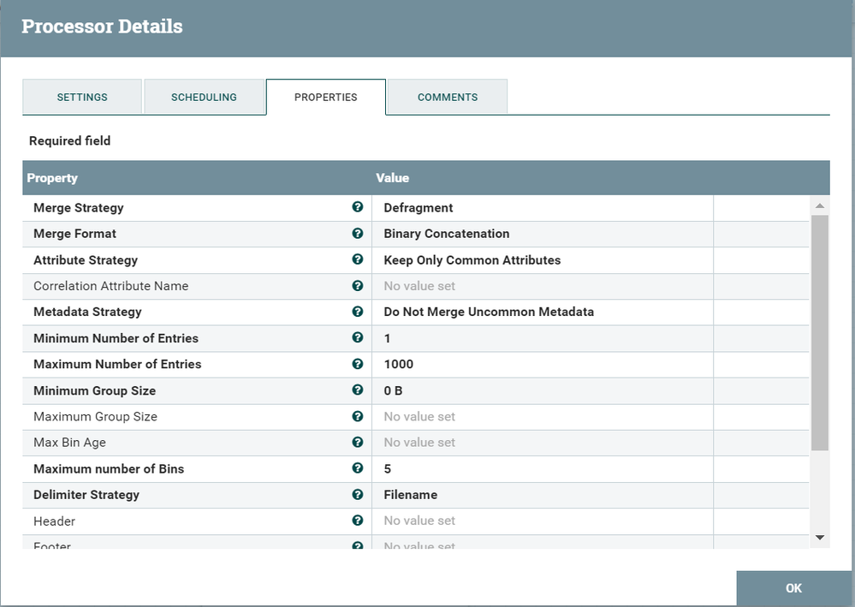
Task: Go to the Comments tab
Action: pyautogui.click(x=448, y=97)
